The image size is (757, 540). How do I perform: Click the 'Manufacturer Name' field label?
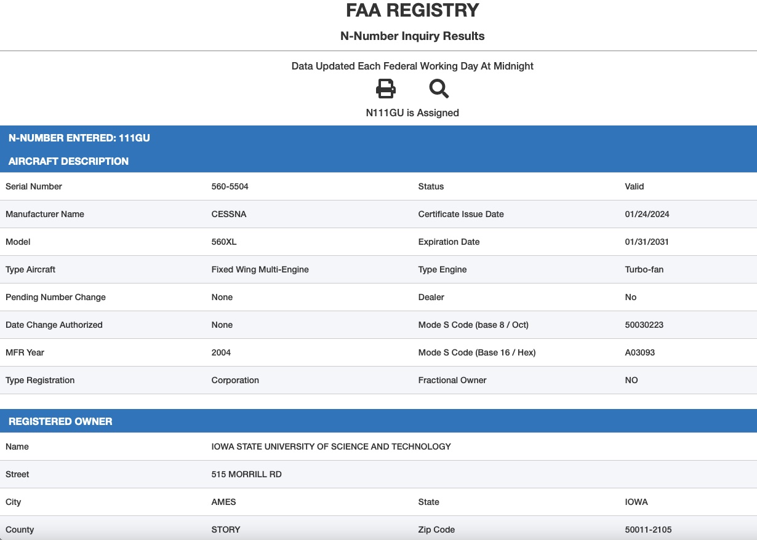[45, 214]
